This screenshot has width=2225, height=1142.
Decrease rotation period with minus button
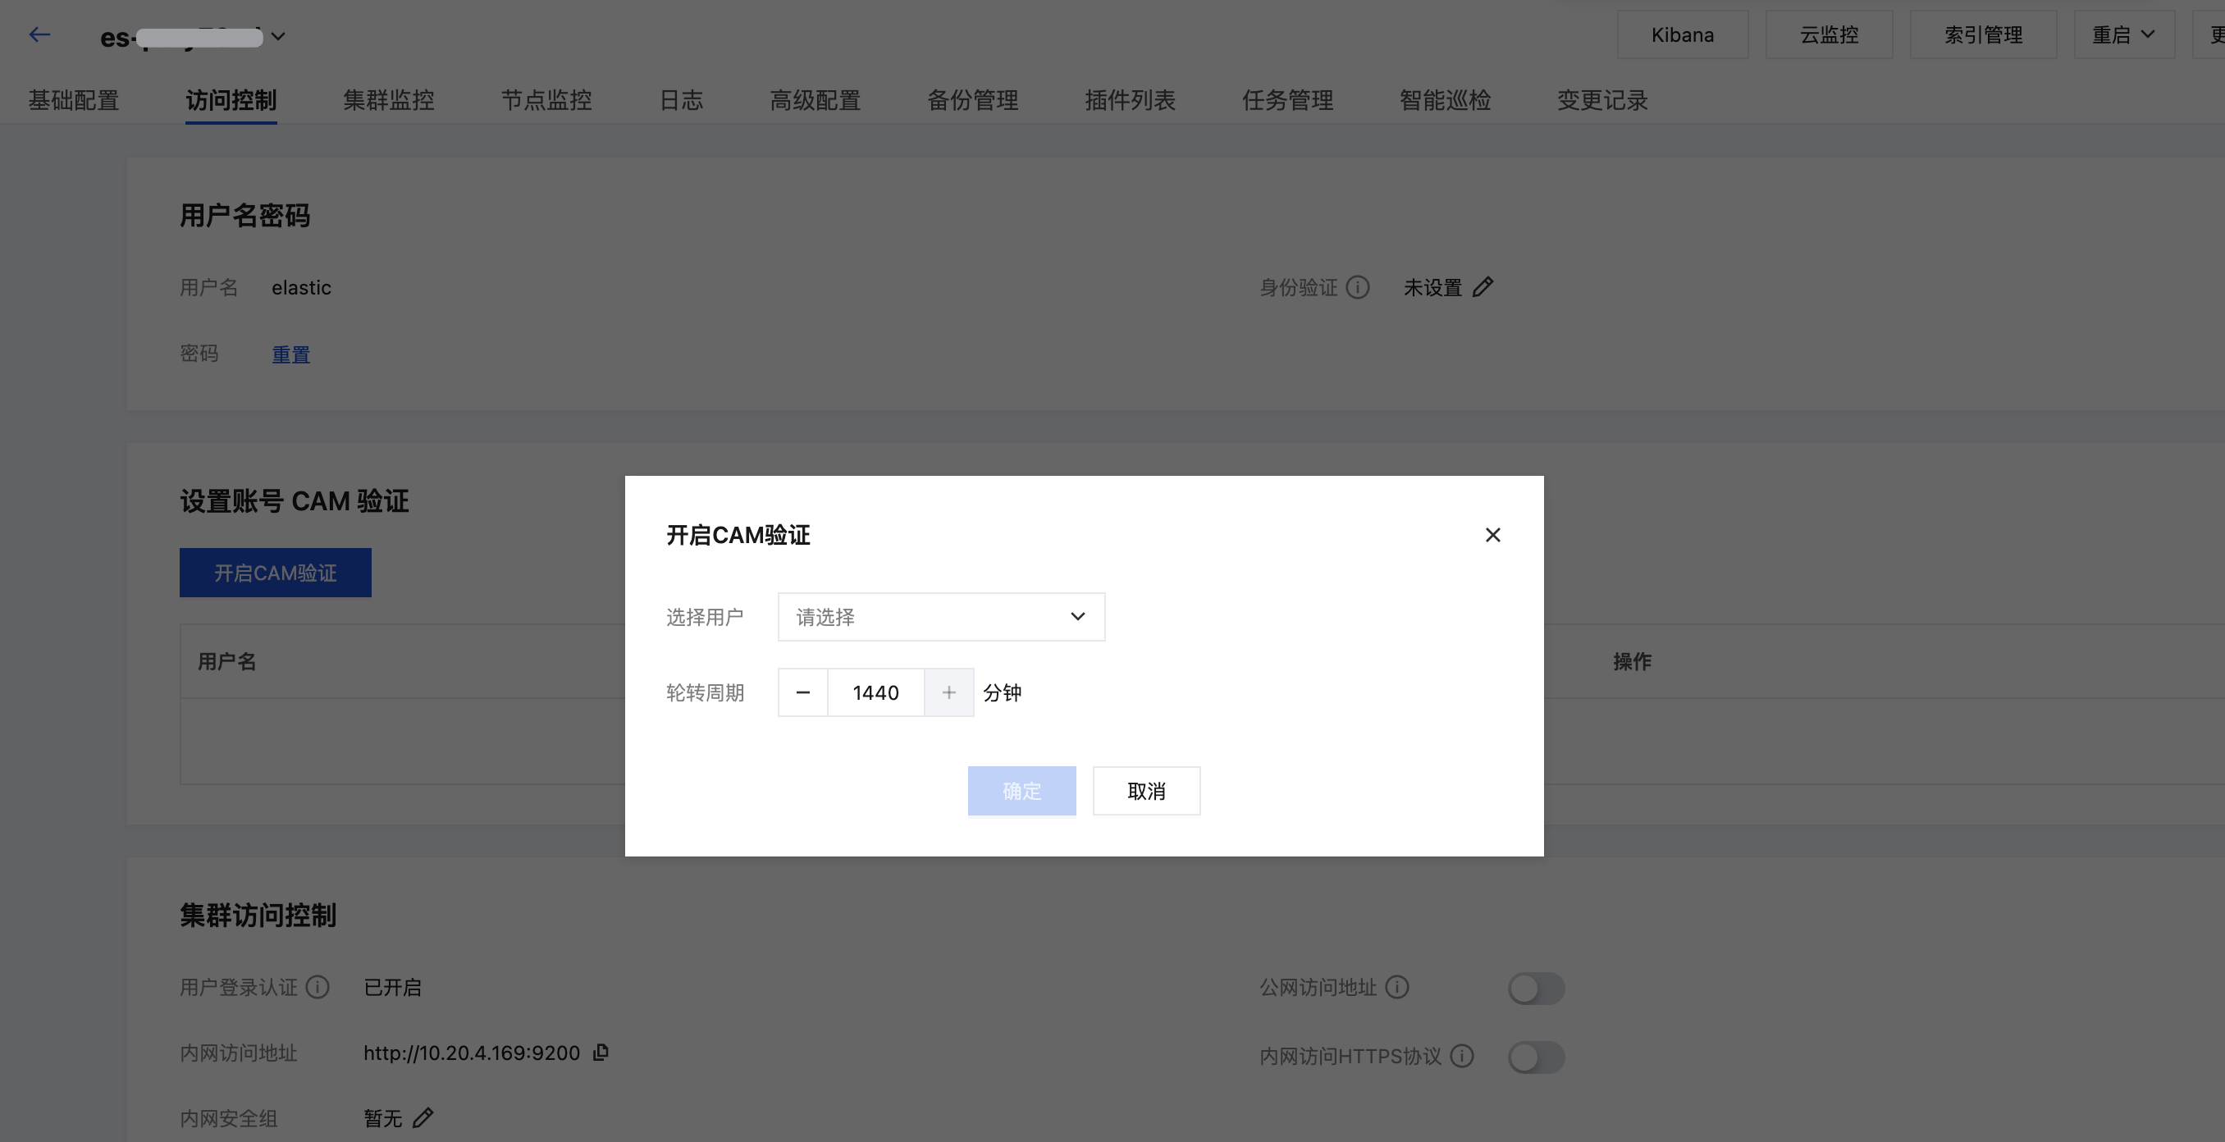click(x=802, y=692)
